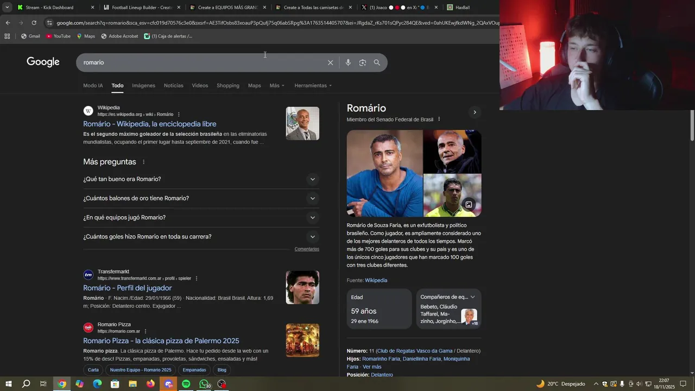
Task: Open the Gmail bookmark
Action: click(30, 36)
